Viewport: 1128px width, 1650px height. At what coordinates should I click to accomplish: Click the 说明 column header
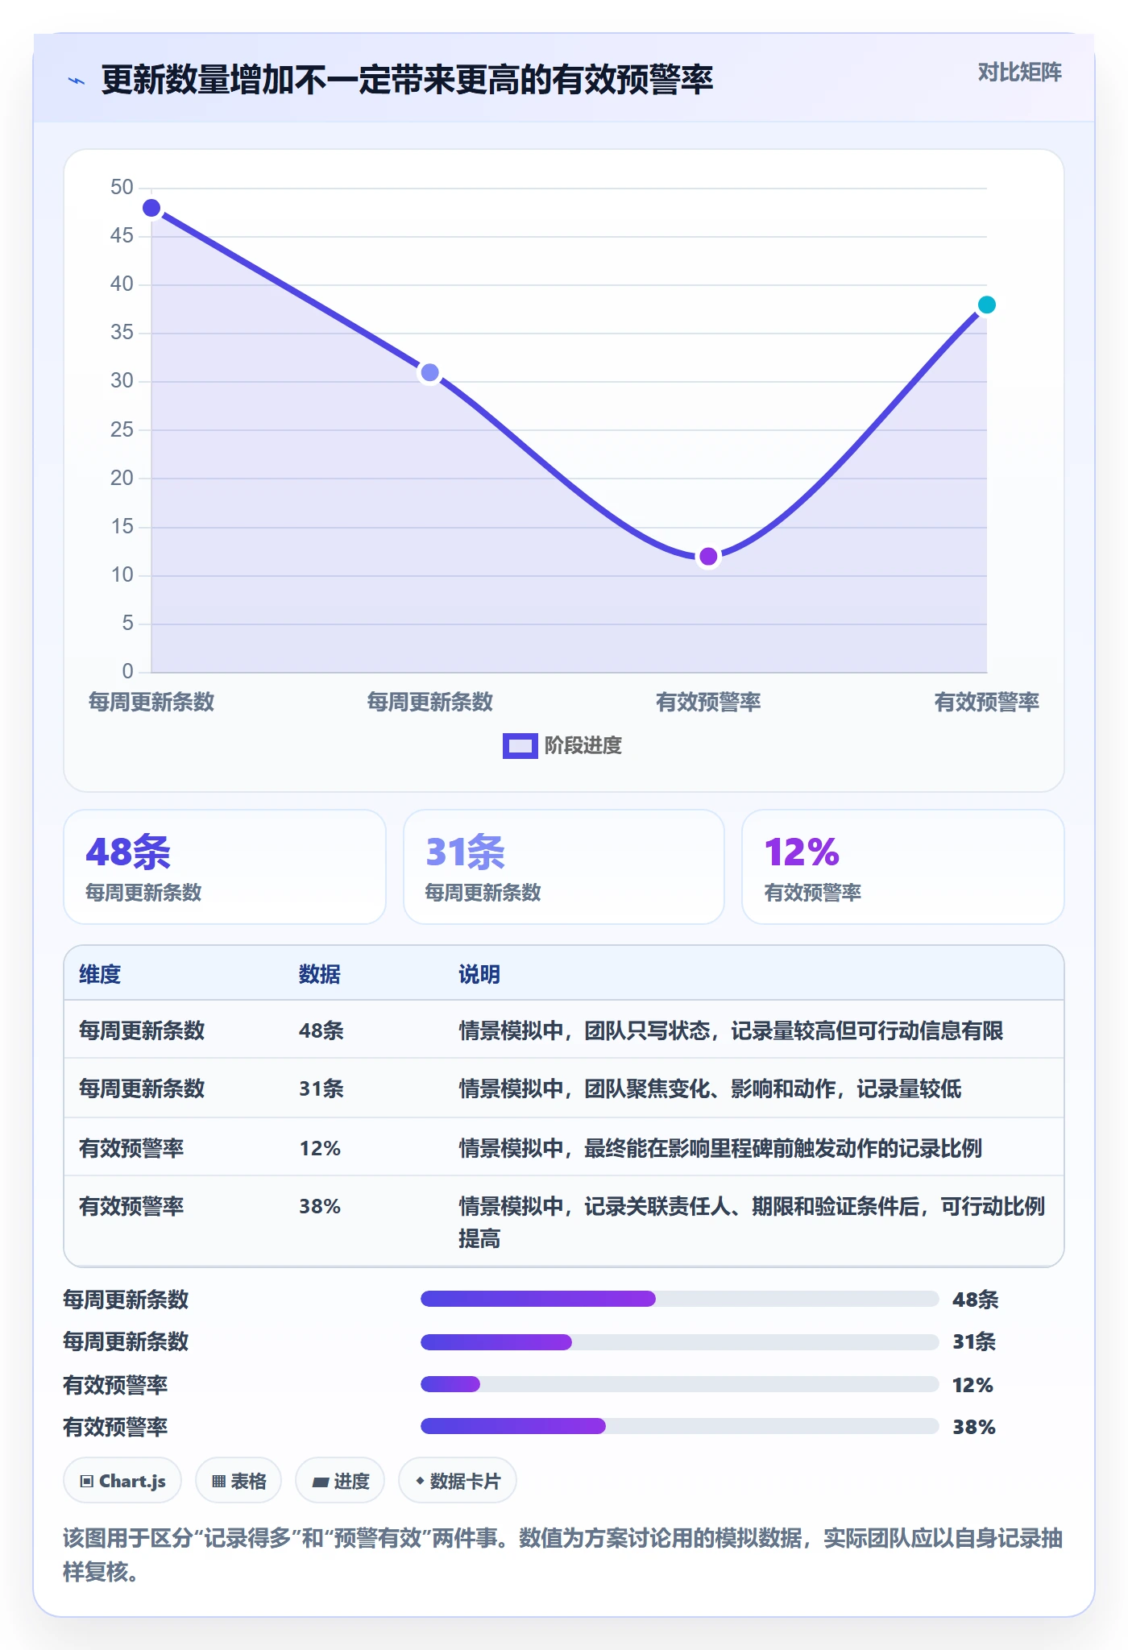pyautogui.click(x=479, y=974)
